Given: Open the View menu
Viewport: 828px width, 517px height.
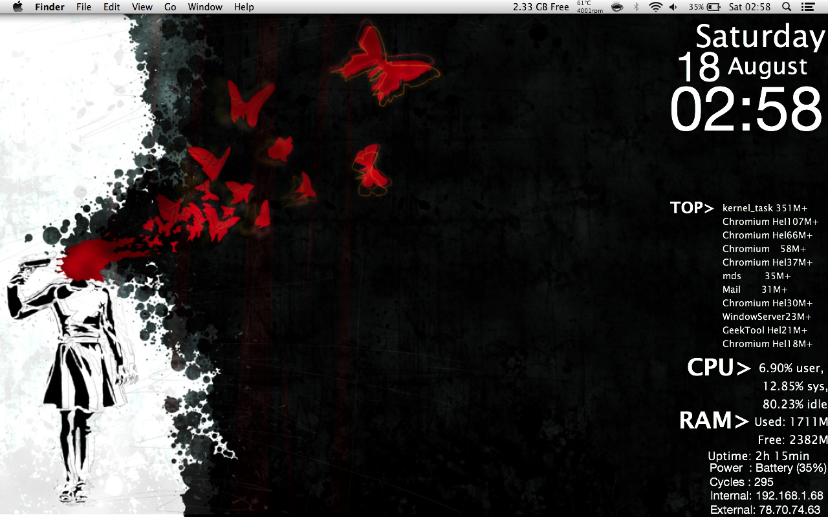Looking at the screenshot, I should 142,6.
